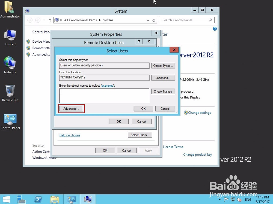Open Action Center flag tray icon

[226, 199]
